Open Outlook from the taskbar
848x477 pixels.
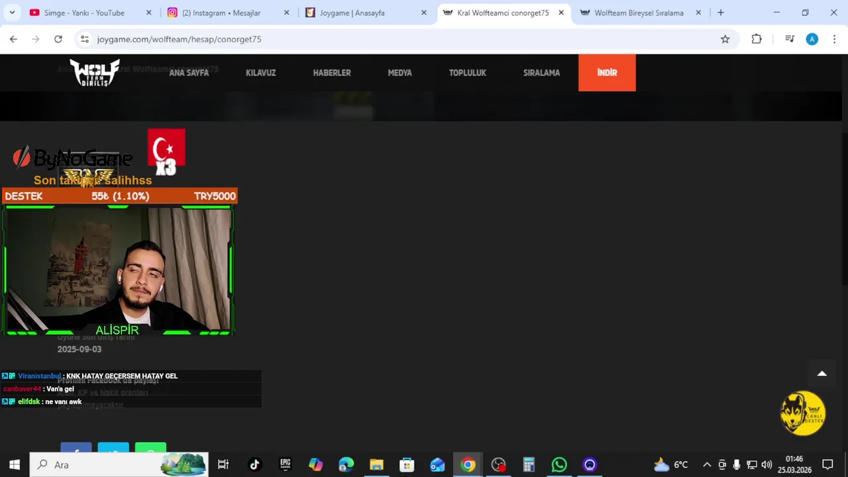(437, 464)
